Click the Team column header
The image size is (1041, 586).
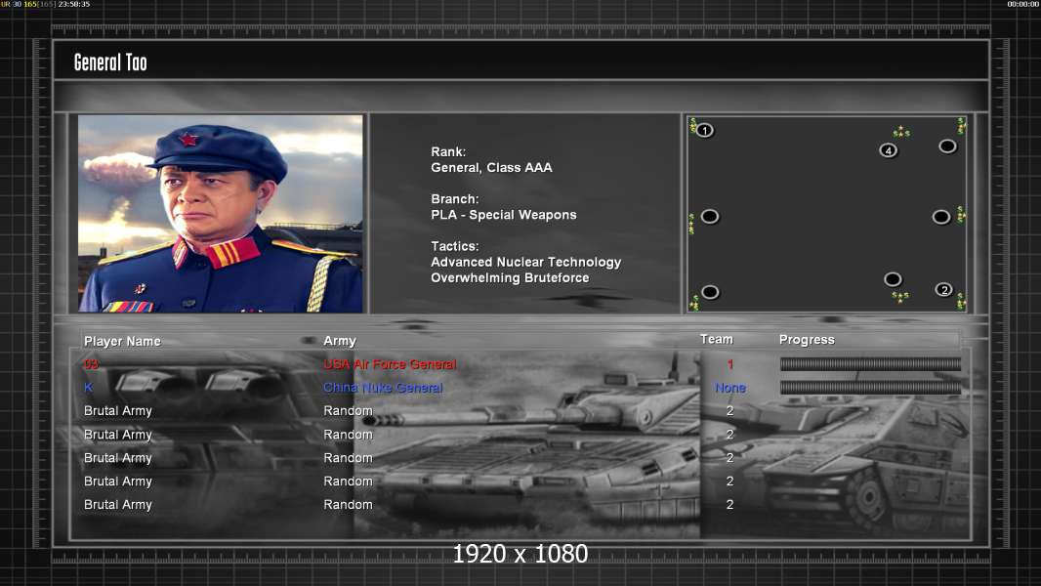(717, 339)
